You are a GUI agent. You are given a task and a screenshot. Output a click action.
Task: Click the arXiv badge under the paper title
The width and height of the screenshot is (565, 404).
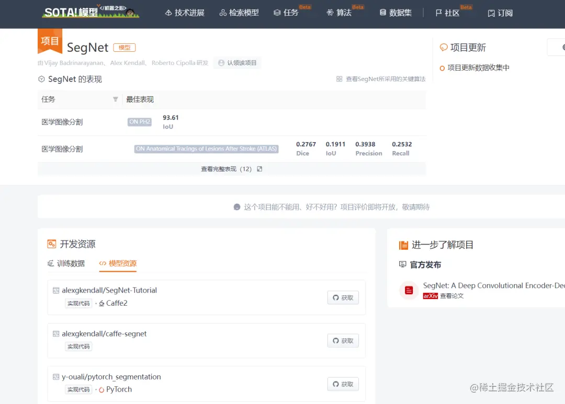click(x=431, y=295)
